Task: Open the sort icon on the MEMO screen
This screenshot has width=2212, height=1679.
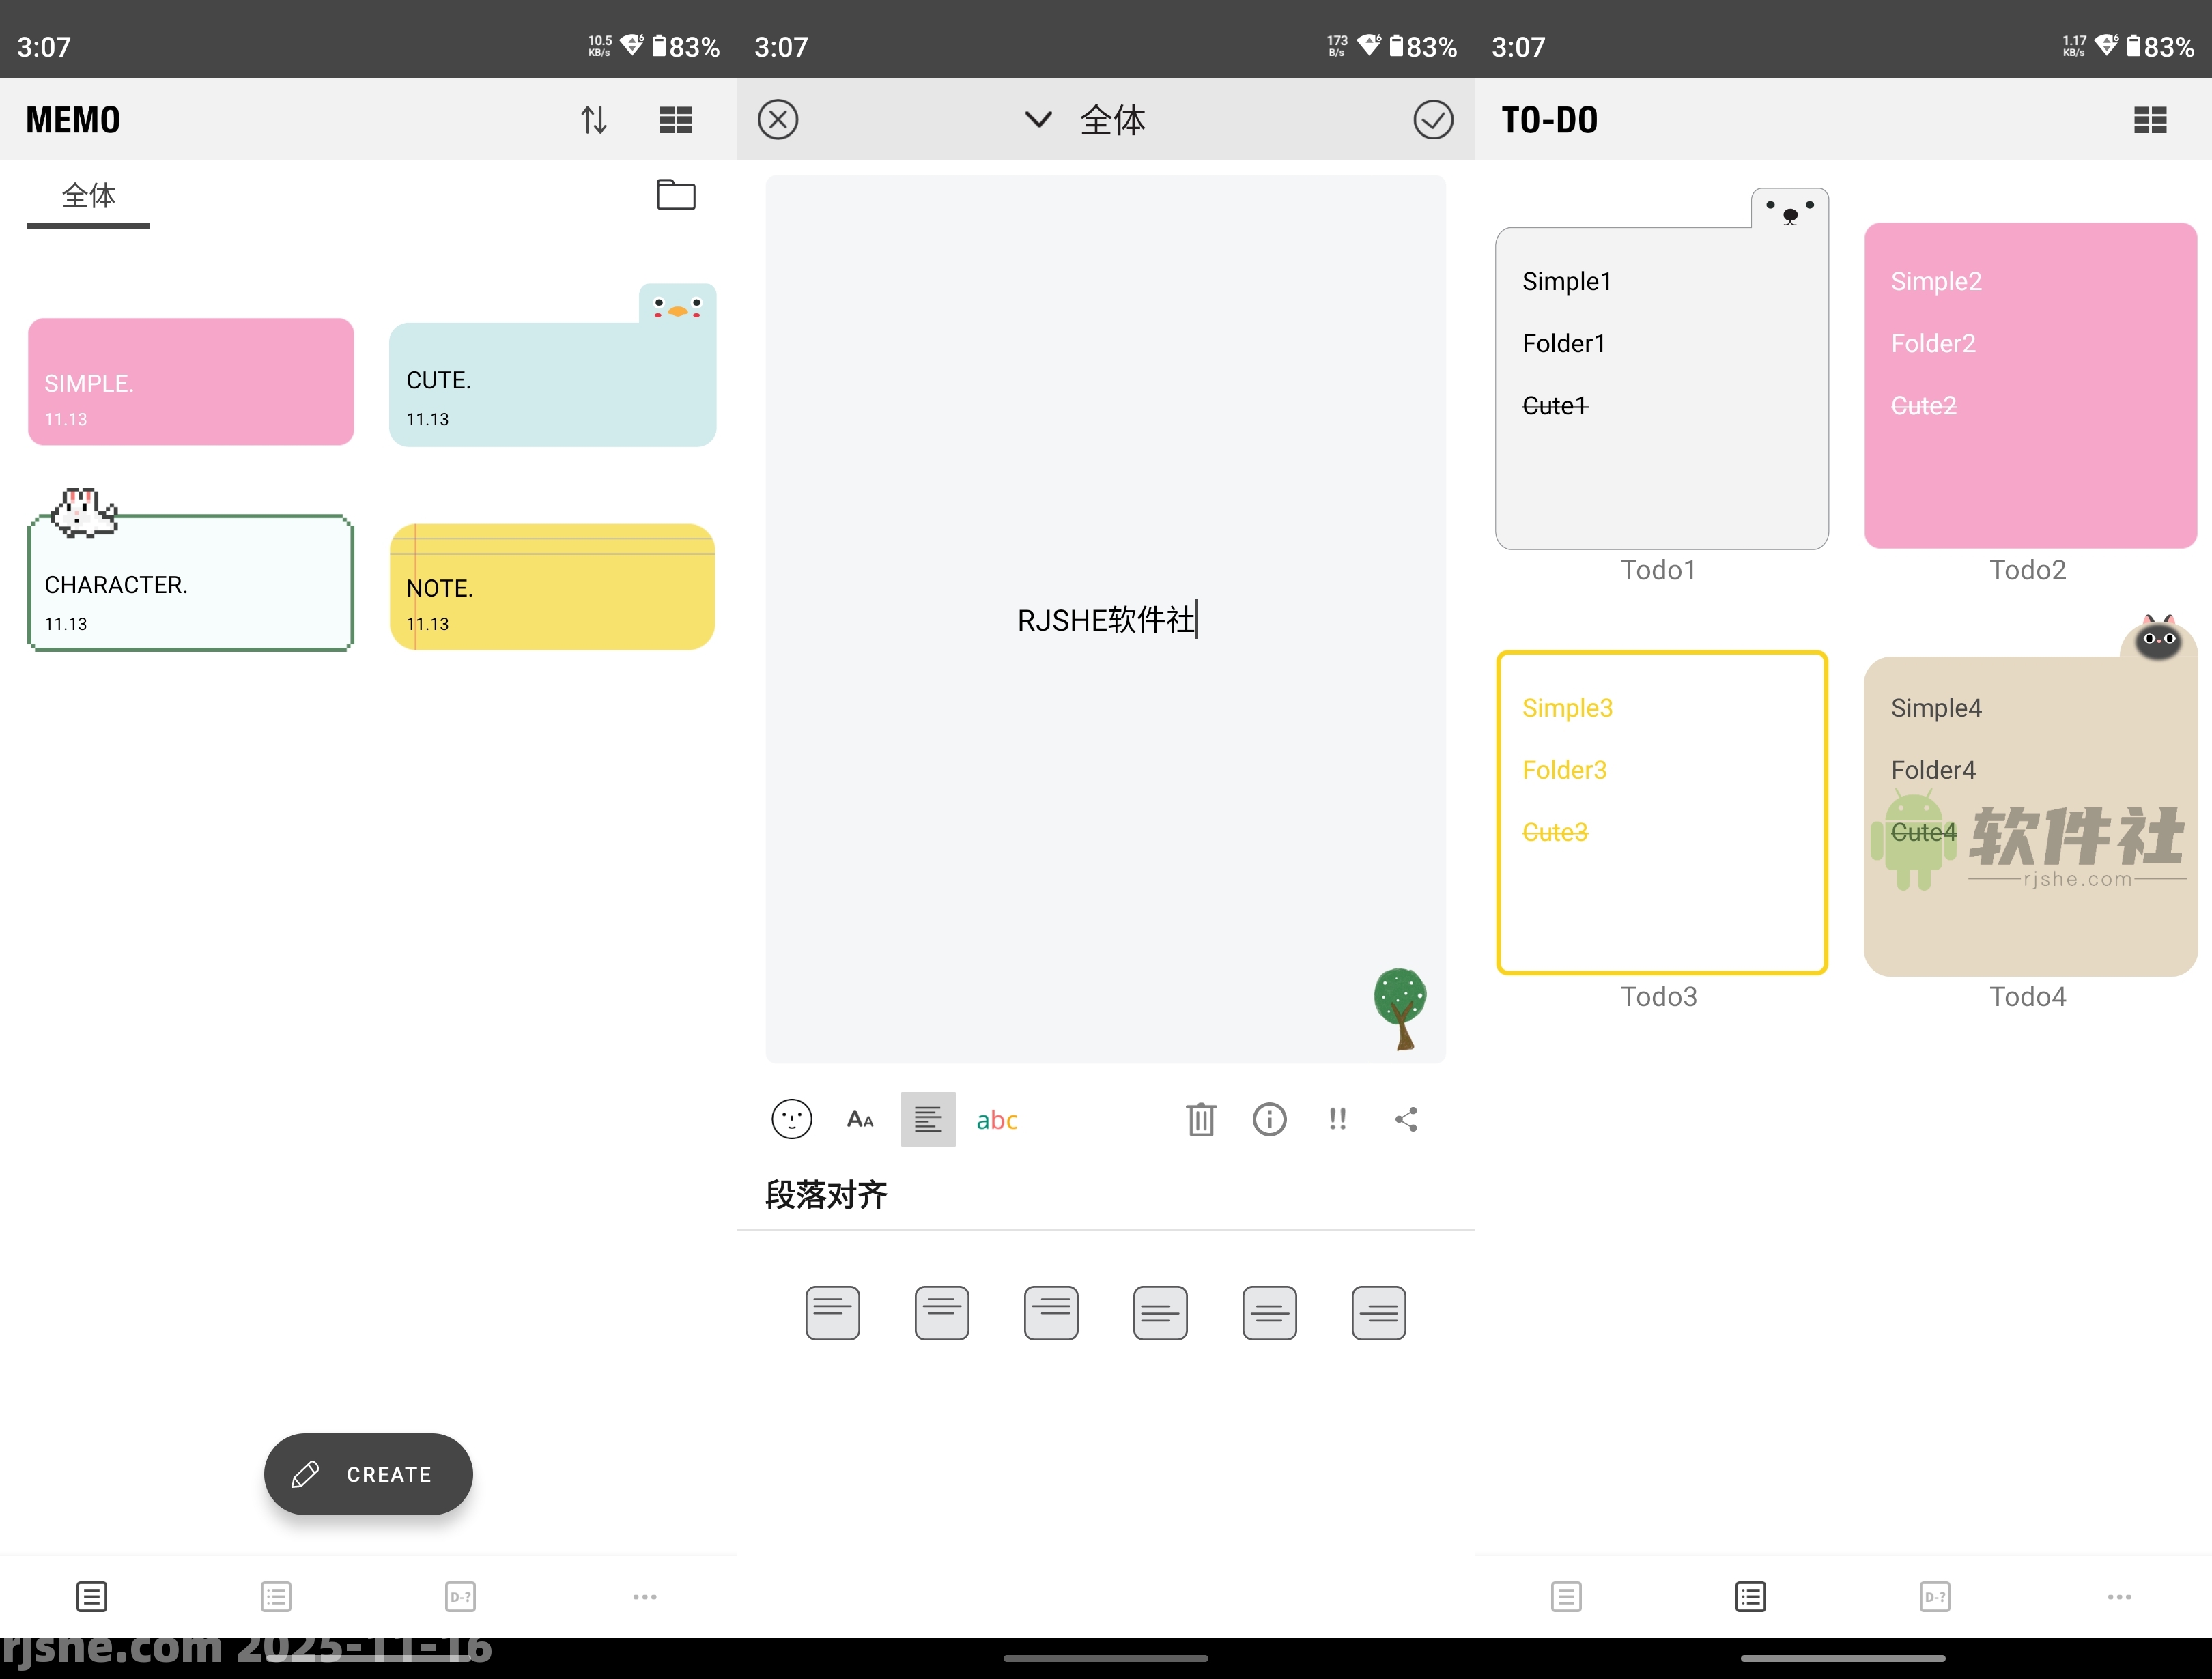Action: click(x=594, y=119)
